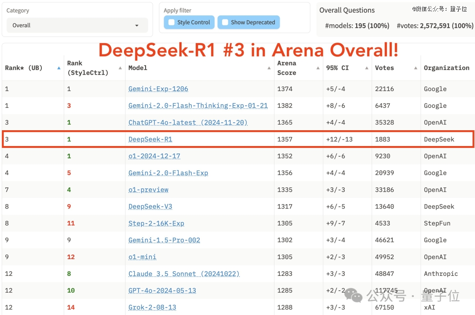Click the "Apply filter" label
This screenshot has width=475, height=315.
[x=178, y=11]
